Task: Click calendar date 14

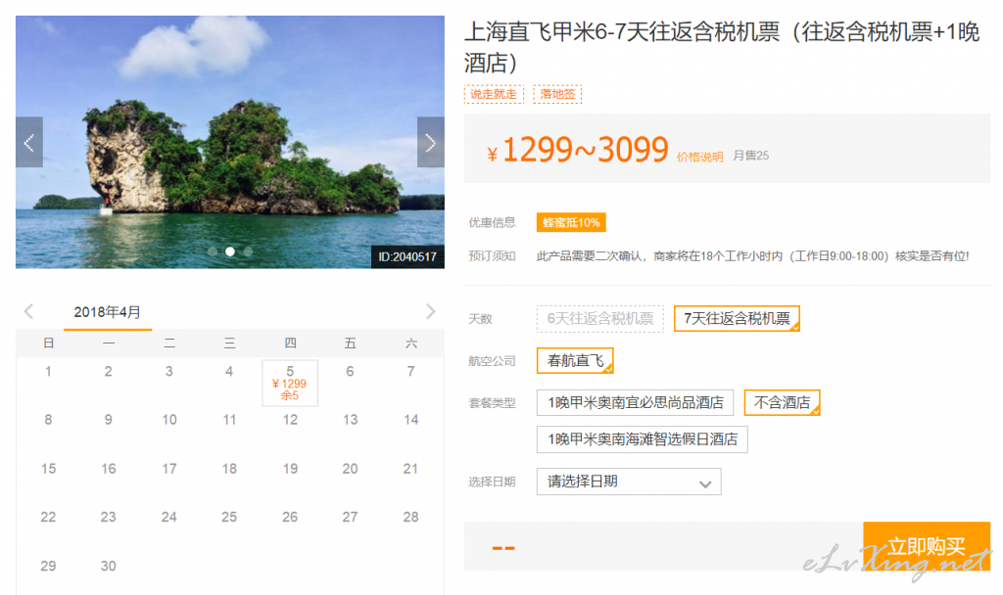Action: (x=410, y=420)
